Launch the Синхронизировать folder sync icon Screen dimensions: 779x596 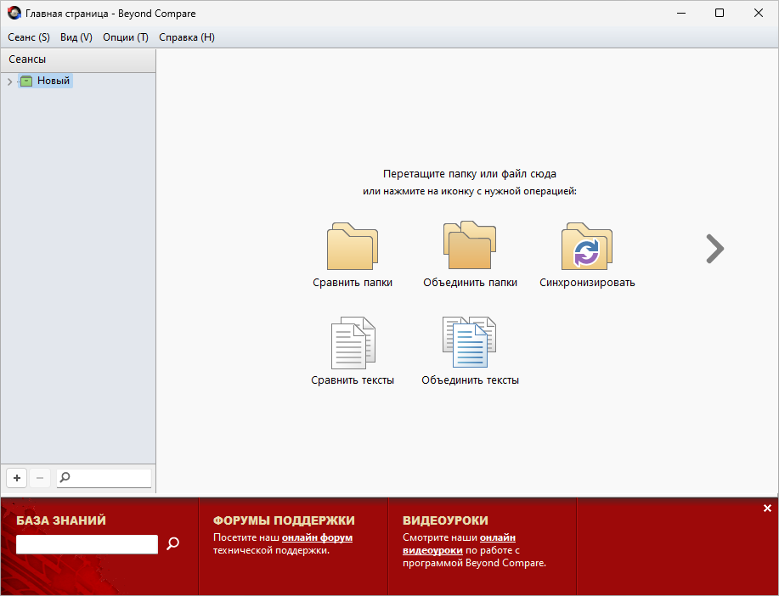tap(587, 246)
